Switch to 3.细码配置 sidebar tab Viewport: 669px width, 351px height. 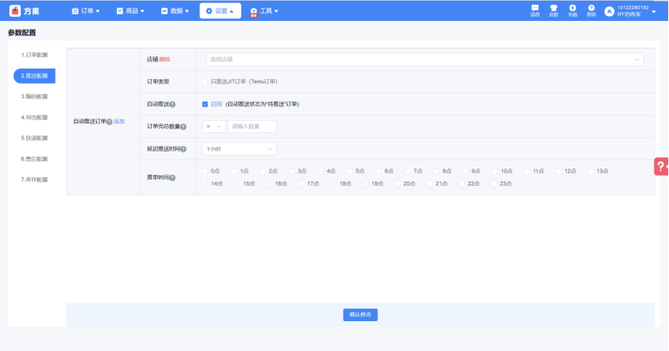tap(34, 96)
